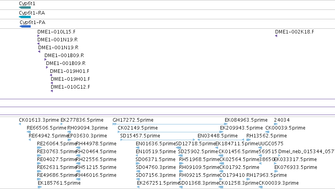
Task: Click the CK01456.5prime label
Action: [239, 152]
